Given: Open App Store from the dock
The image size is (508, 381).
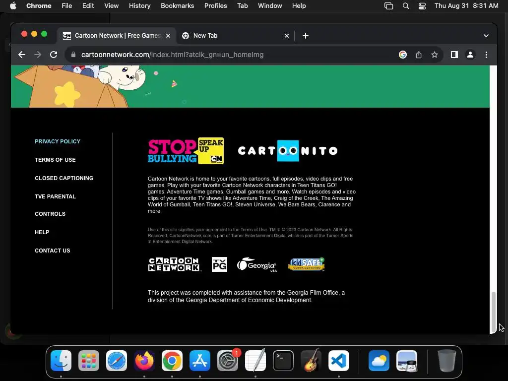Looking at the screenshot, I should [x=200, y=360].
